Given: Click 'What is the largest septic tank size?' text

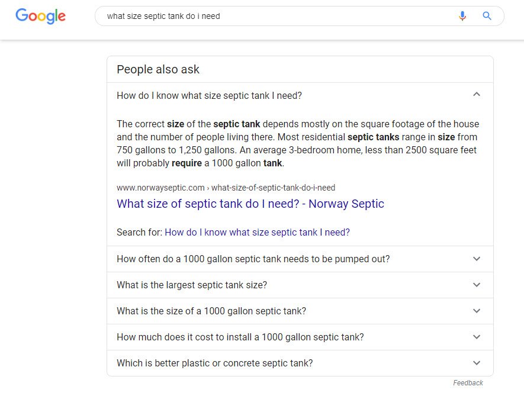Looking at the screenshot, I should [192, 285].
